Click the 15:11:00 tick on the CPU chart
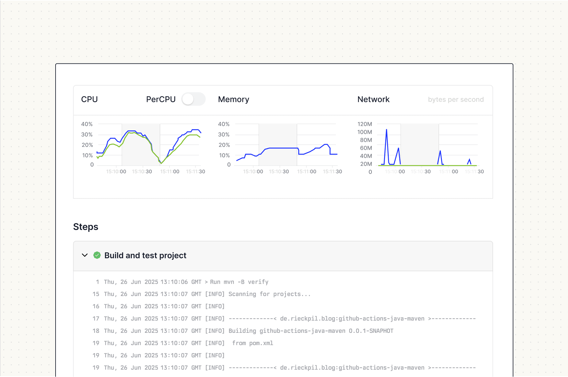Image resolution: width=568 pixels, height=377 pixels. (169, 171)
